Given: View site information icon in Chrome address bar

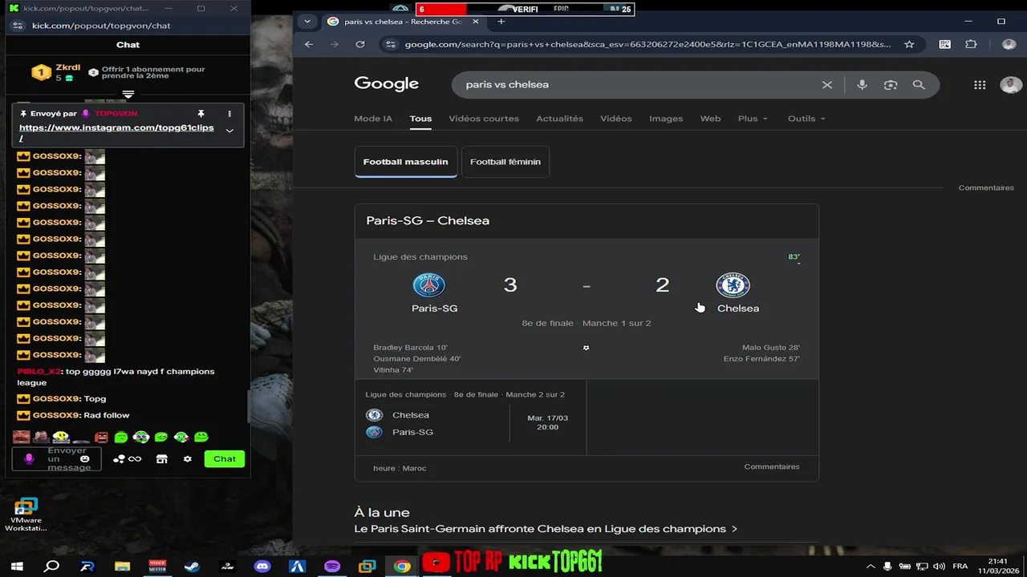Looking at the screenshot, I should (x=392, y=44).
